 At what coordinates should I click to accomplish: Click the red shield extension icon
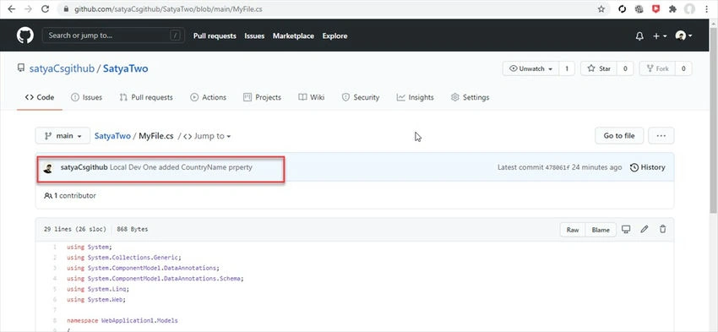tap(655, 8)
